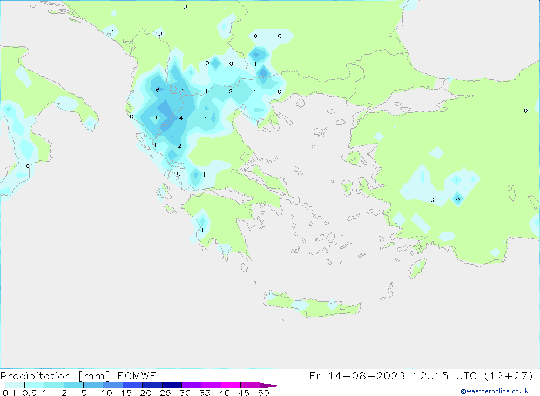
Task: Click the weatheronline.co.uk copyright link
Action: pos(495,391)
